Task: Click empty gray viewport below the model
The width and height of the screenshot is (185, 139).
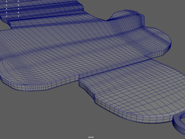Action: click(x=51, y=116)
